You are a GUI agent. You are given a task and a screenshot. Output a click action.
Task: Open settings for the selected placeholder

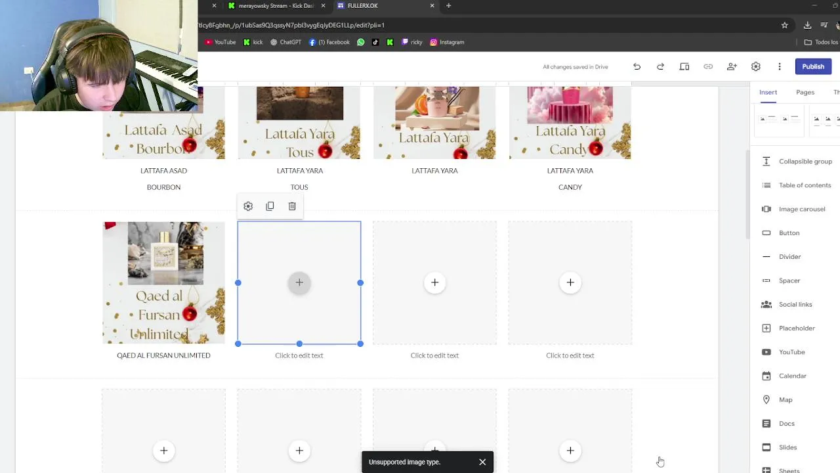click(248, 206)
